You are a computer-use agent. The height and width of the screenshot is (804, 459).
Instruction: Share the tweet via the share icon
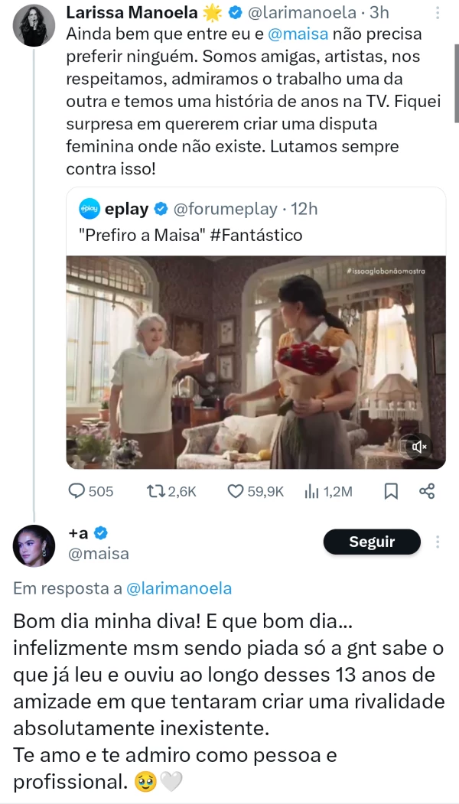point(427,491)
